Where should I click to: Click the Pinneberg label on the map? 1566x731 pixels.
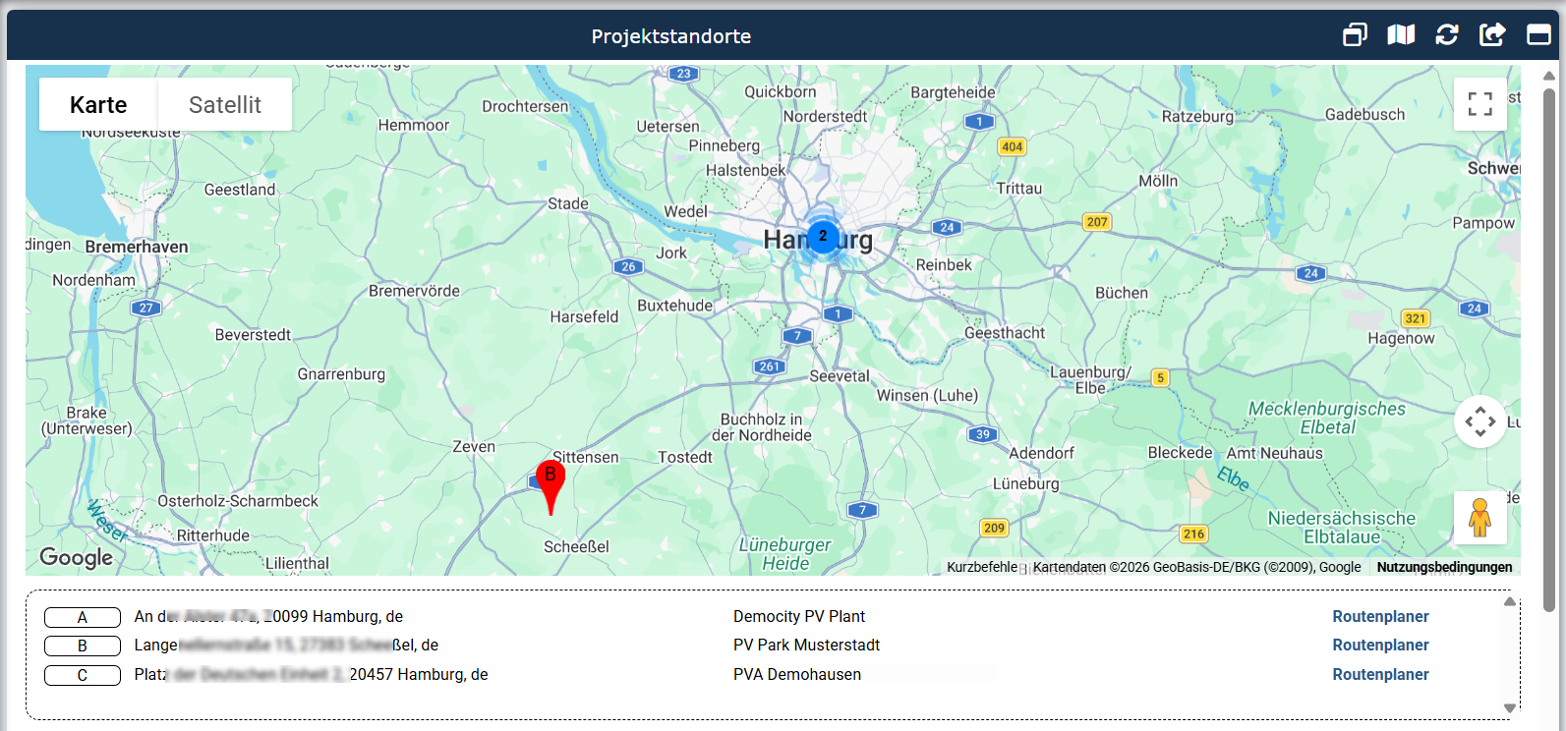[725, 145]
